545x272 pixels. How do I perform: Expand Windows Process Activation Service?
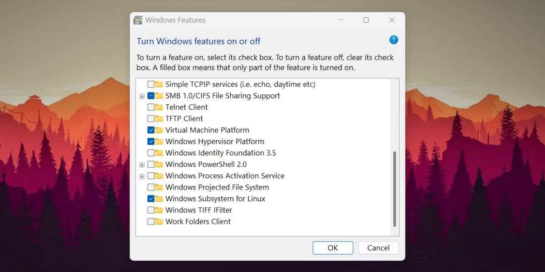[142, 175]
